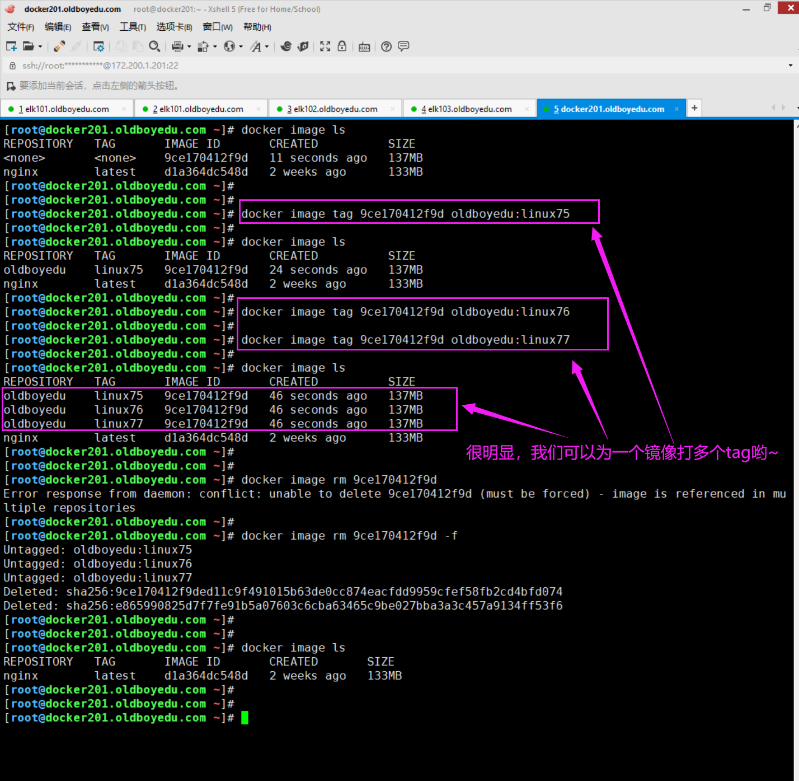Toggle the virtual keyboard bar icon
Screen dimensions: 799x781
pyautogui.click(x=364, y=46)
